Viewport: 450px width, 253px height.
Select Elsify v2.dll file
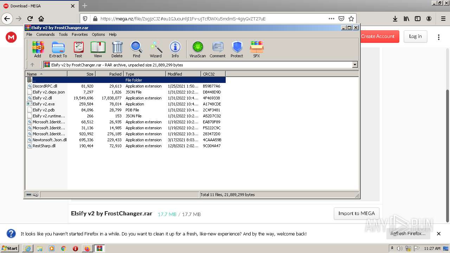(126, 98)
